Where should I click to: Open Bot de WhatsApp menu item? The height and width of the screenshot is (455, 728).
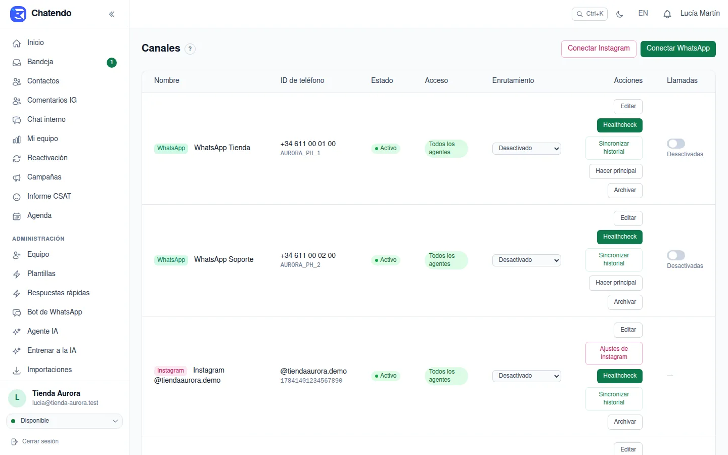pos(64,312)
